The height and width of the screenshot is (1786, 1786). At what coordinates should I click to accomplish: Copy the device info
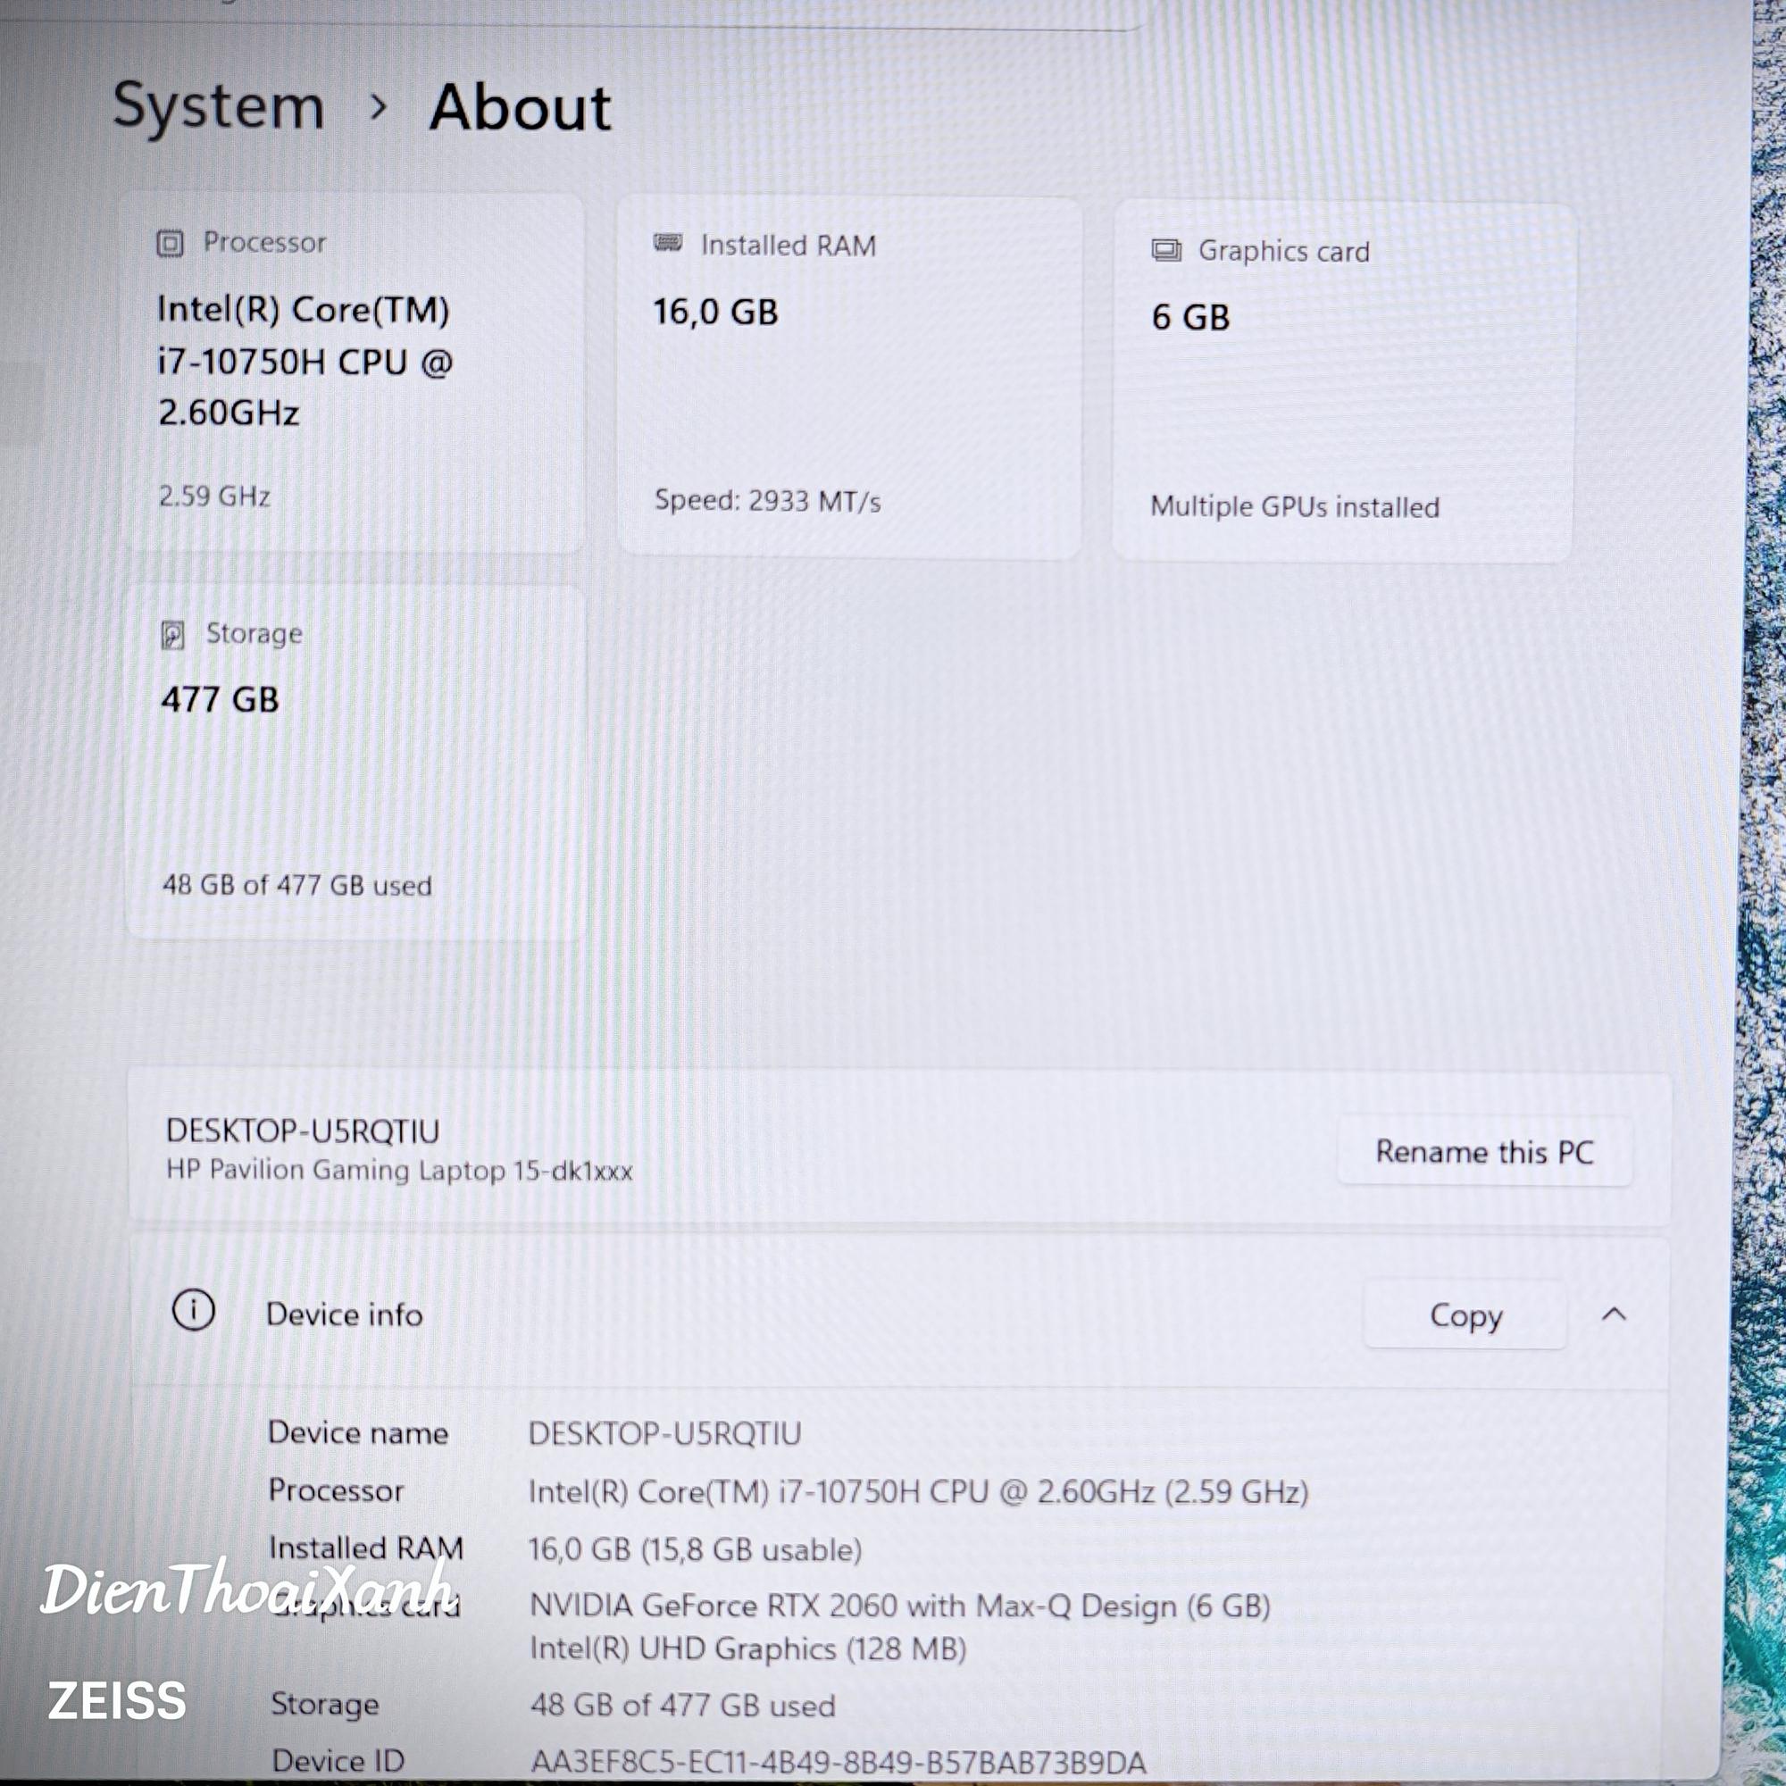1465,1314
